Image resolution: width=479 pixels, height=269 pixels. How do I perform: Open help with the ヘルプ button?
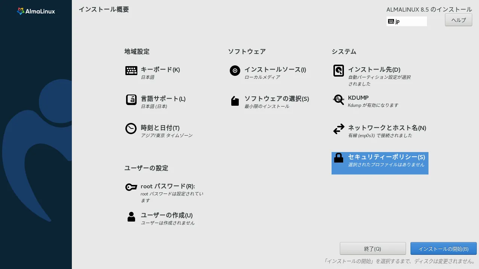458,20
